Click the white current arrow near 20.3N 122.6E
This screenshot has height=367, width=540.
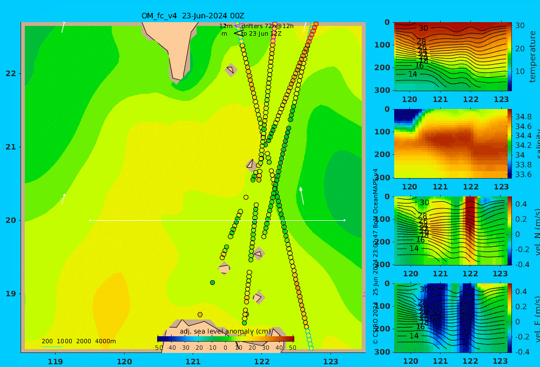(302, 196)
